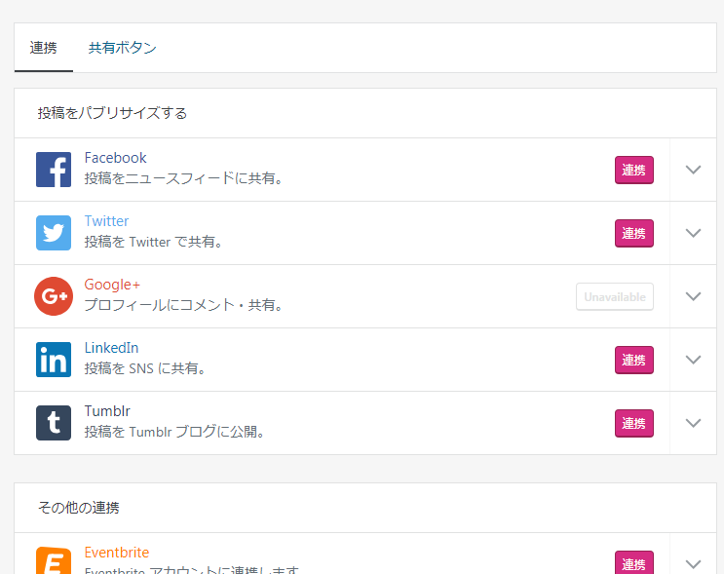Expand the Twitter row chevron

pos(693,233)
